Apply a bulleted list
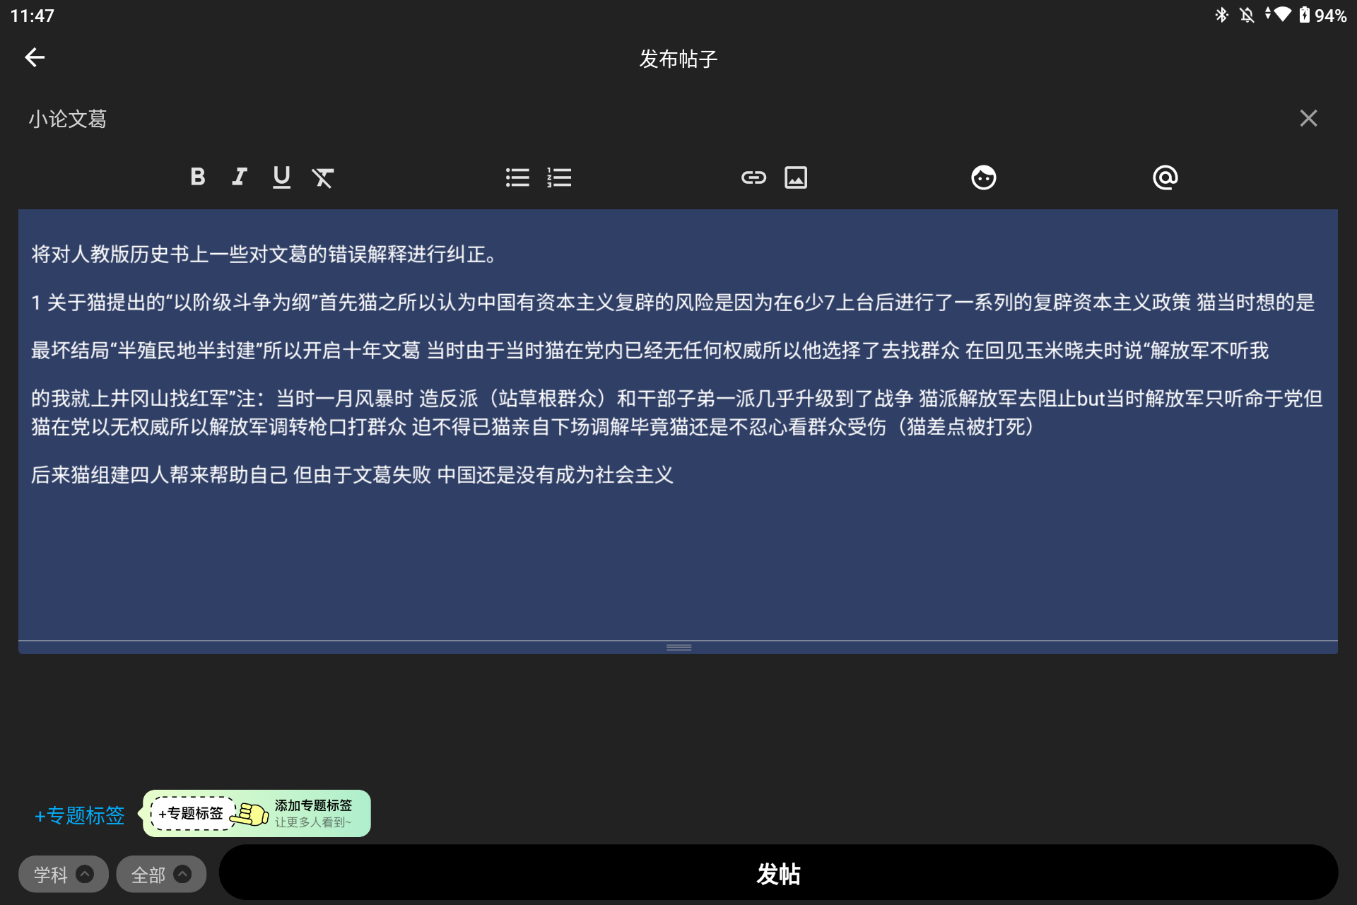Image resolution: width=1357 pixels, height=905 pixels. pyautogui.click(x=517, y=177)
